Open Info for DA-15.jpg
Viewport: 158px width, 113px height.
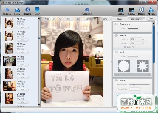click(x=22, y=52)
